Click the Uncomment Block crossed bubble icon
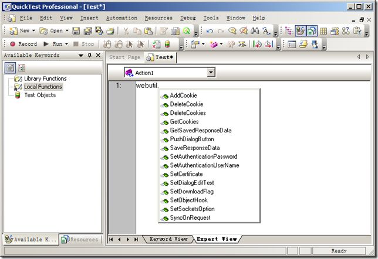 coord(244,31)
